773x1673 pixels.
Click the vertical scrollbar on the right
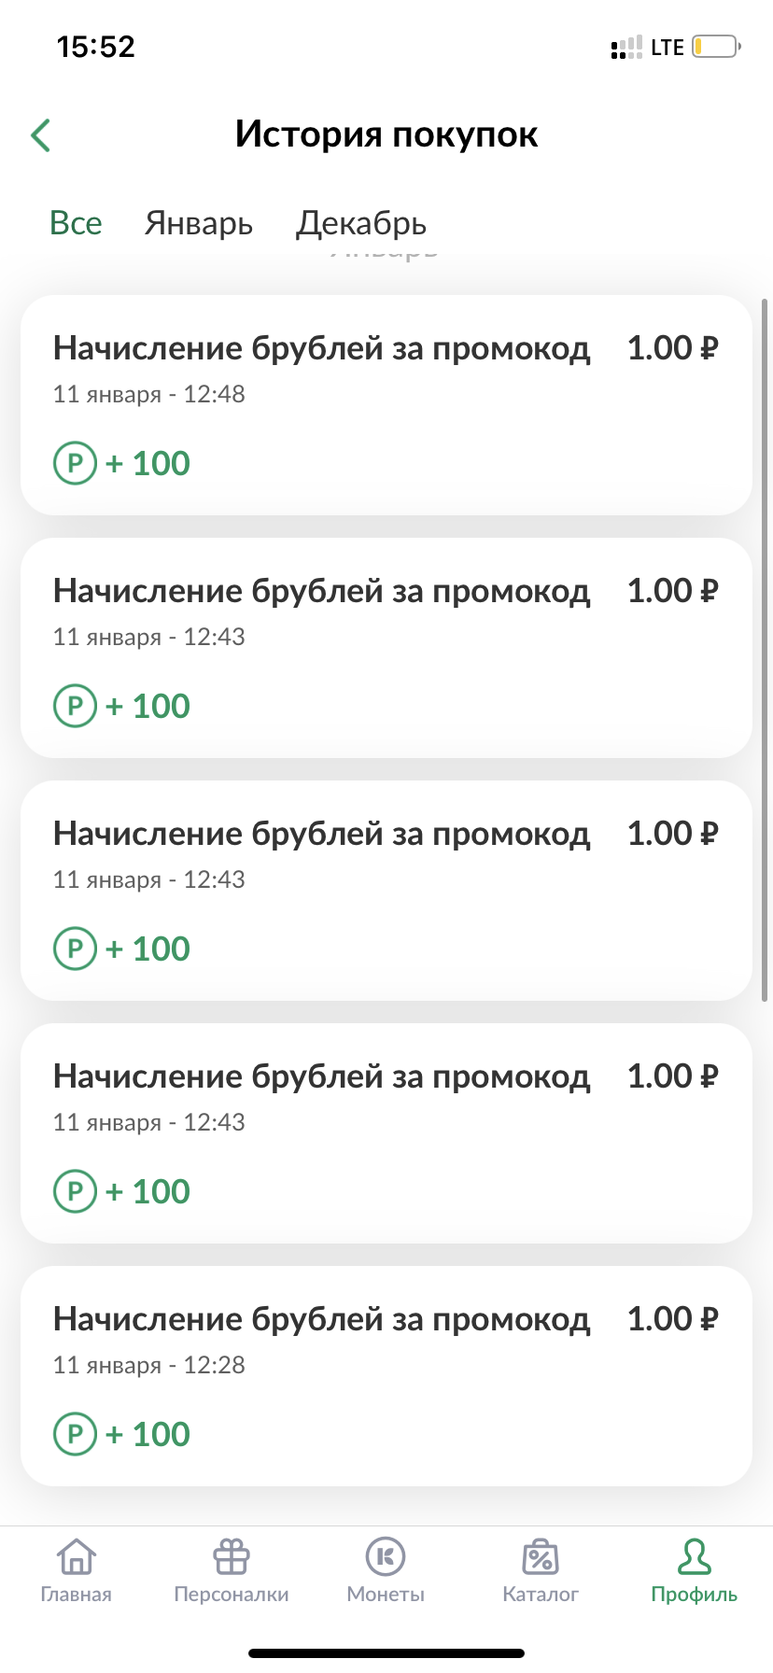766,650
